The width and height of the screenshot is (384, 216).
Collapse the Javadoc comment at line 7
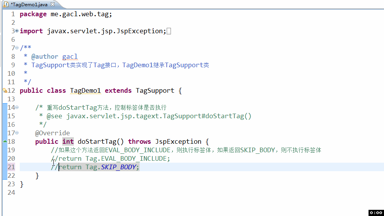click(x=17, y=48)
